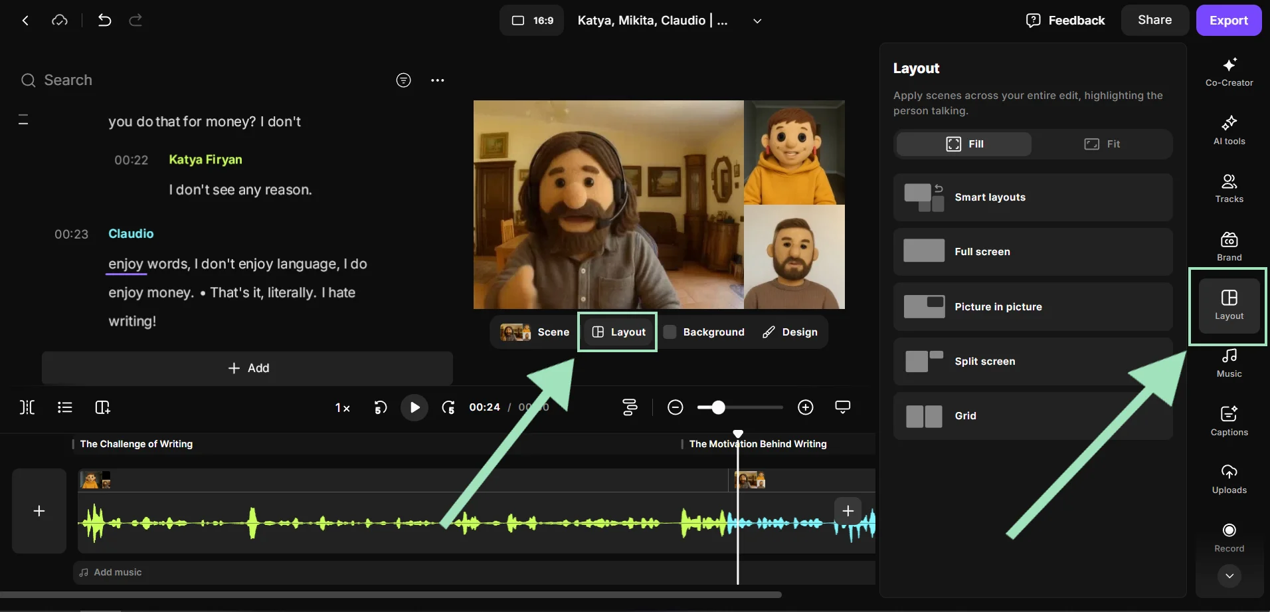Open Music in the sidebar
This screenshot has width=1270, height=612.
click(1229, 363)
